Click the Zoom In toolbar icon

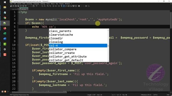(48, 6)
